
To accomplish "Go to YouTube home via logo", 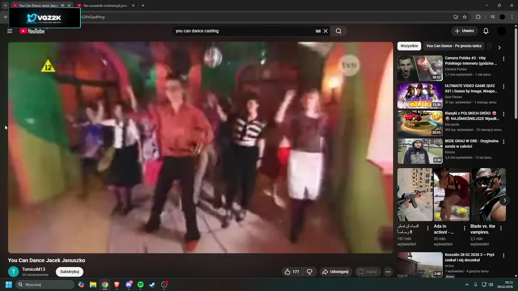I will click(32, 31).
